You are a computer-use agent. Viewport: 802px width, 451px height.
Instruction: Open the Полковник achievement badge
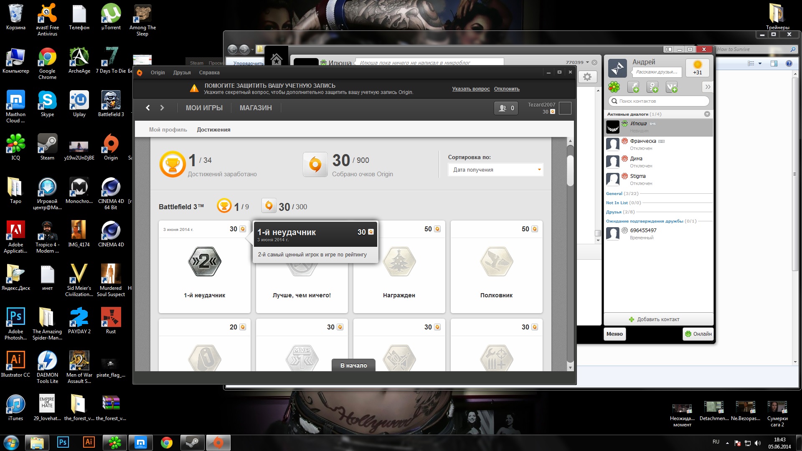pos(497,262)
